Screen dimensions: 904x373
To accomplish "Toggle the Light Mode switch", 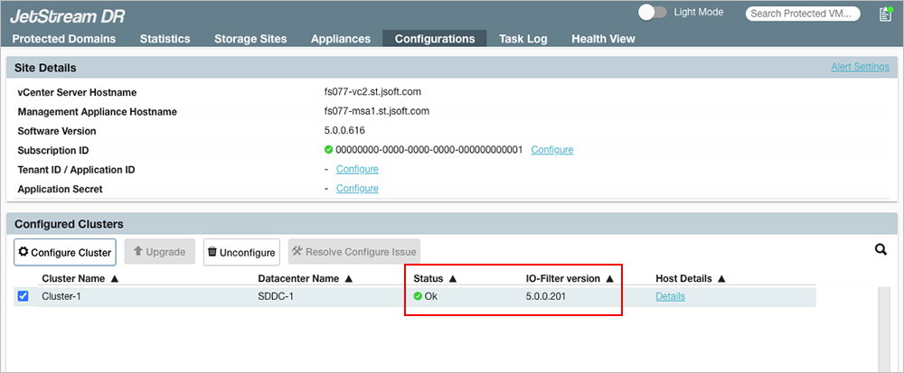I will (x=652, y=13).
